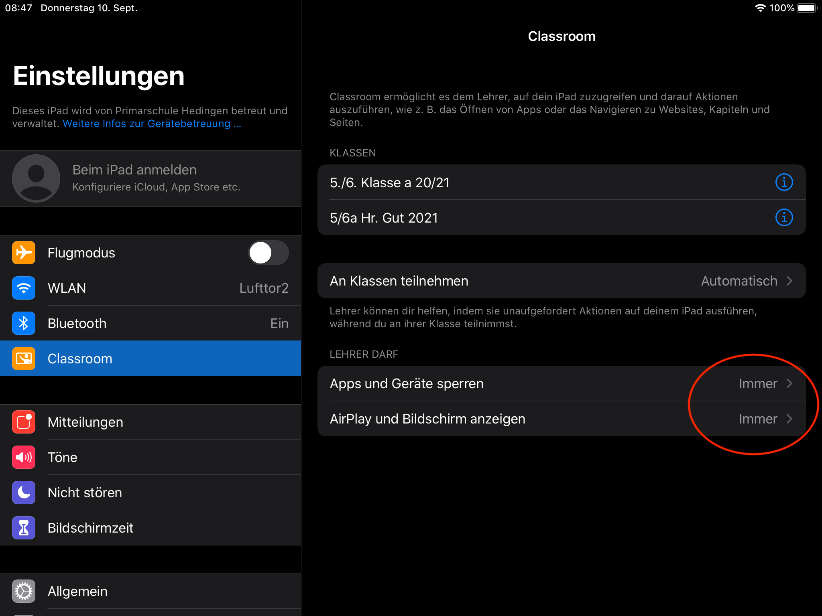Open Weitere Infos zur Gerätebetreuung link

coord(152,124)
